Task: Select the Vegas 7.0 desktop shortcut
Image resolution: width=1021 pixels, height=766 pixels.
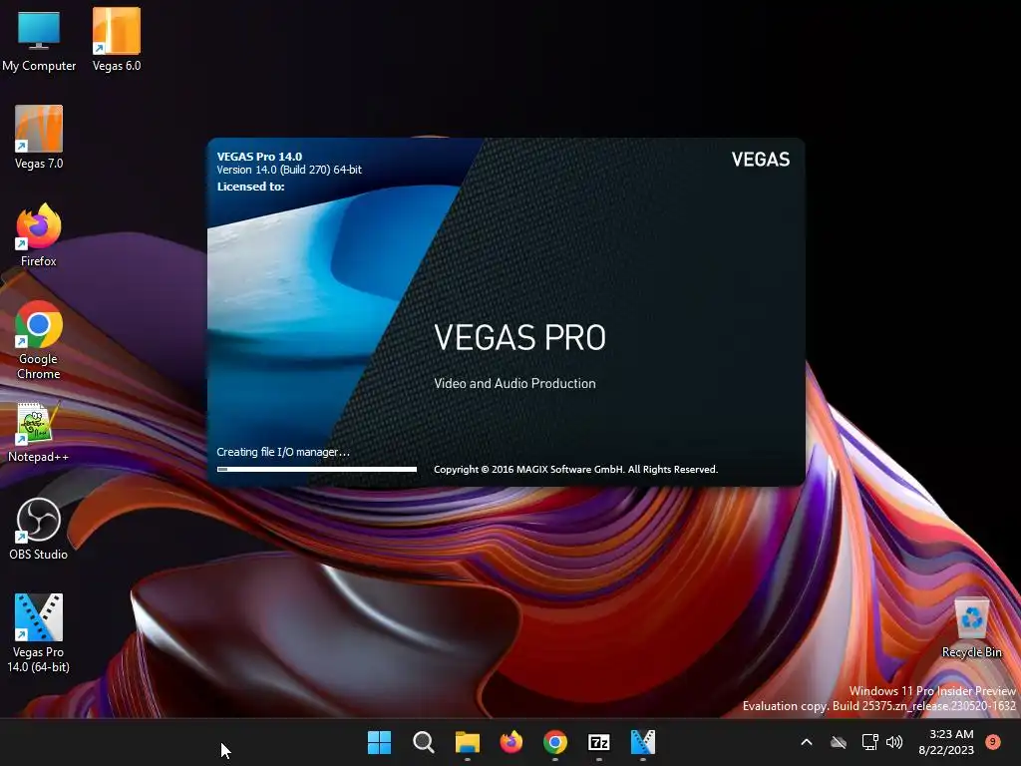Action: [39, 138]
